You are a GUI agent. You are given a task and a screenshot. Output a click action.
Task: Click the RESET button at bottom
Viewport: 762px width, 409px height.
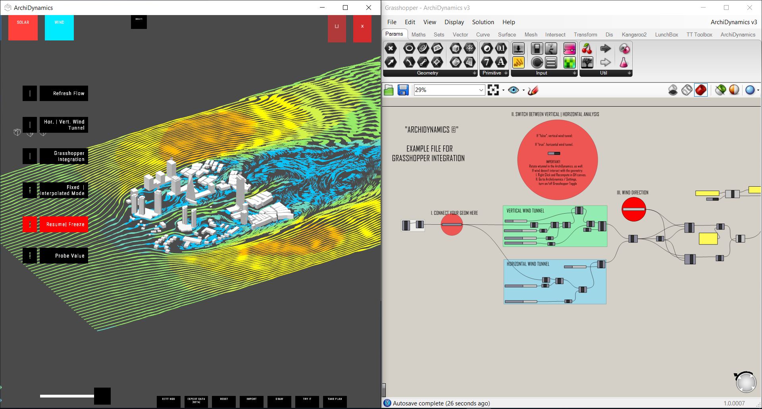(x=224, y=401)
